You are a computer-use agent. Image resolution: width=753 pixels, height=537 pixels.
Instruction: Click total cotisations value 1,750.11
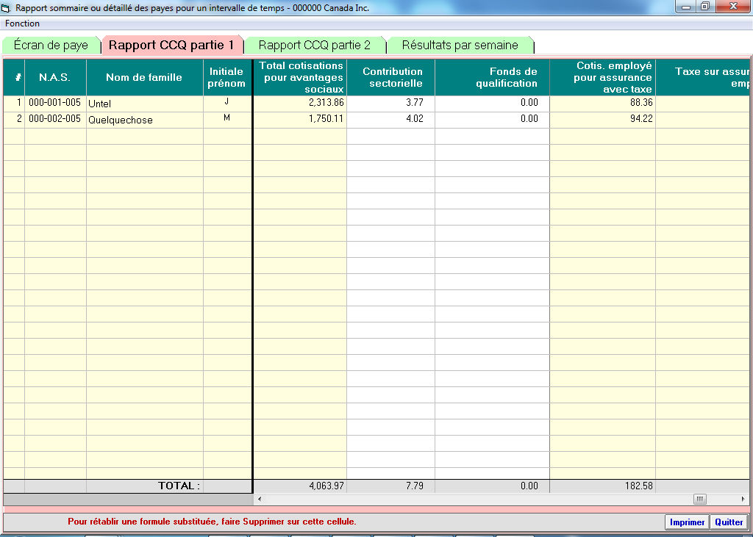[299, 120]
